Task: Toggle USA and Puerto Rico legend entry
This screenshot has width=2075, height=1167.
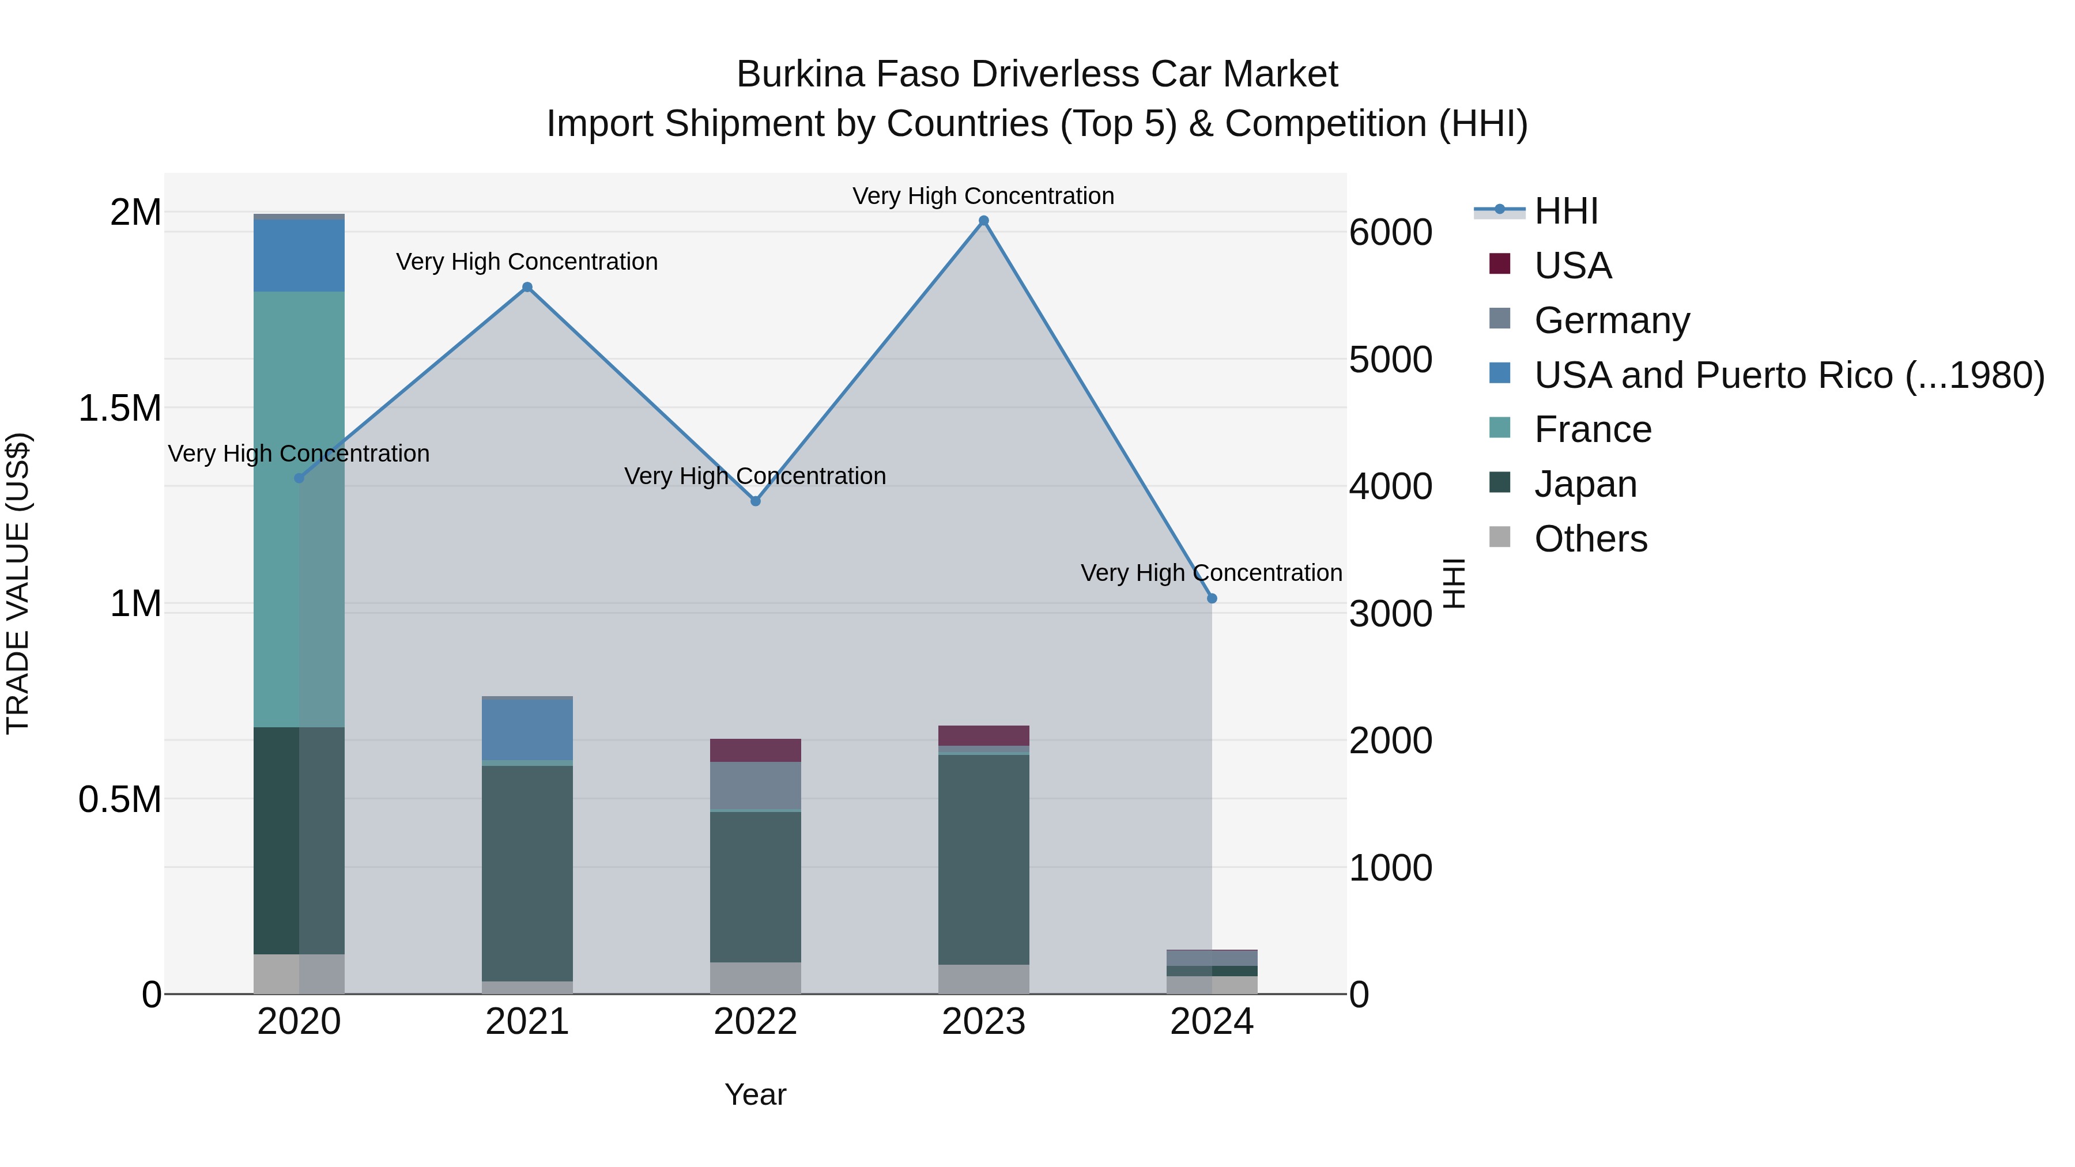Action: (1767, 375)
